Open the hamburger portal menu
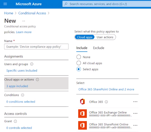The width and height of the screenshot is (151, 132). coord(5,4)
